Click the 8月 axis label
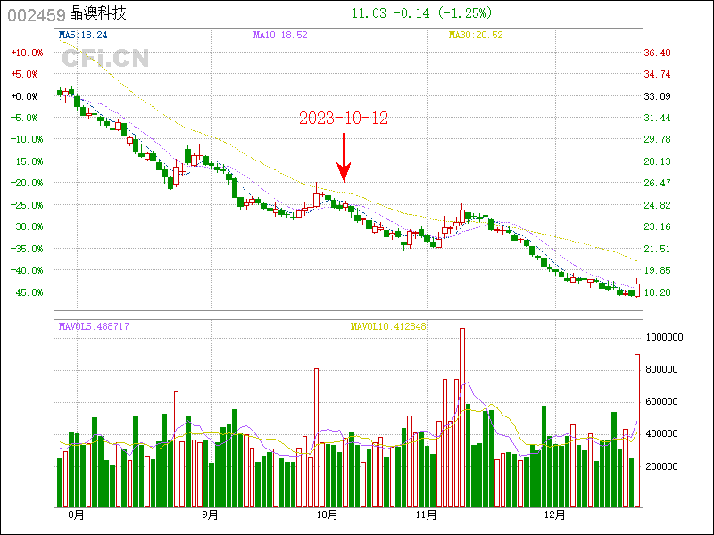The width and height of the screenshot is (714, 535). [76, 515]
